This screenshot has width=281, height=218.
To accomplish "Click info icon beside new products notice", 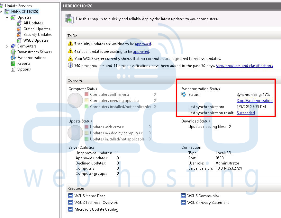I will [70, 65].
